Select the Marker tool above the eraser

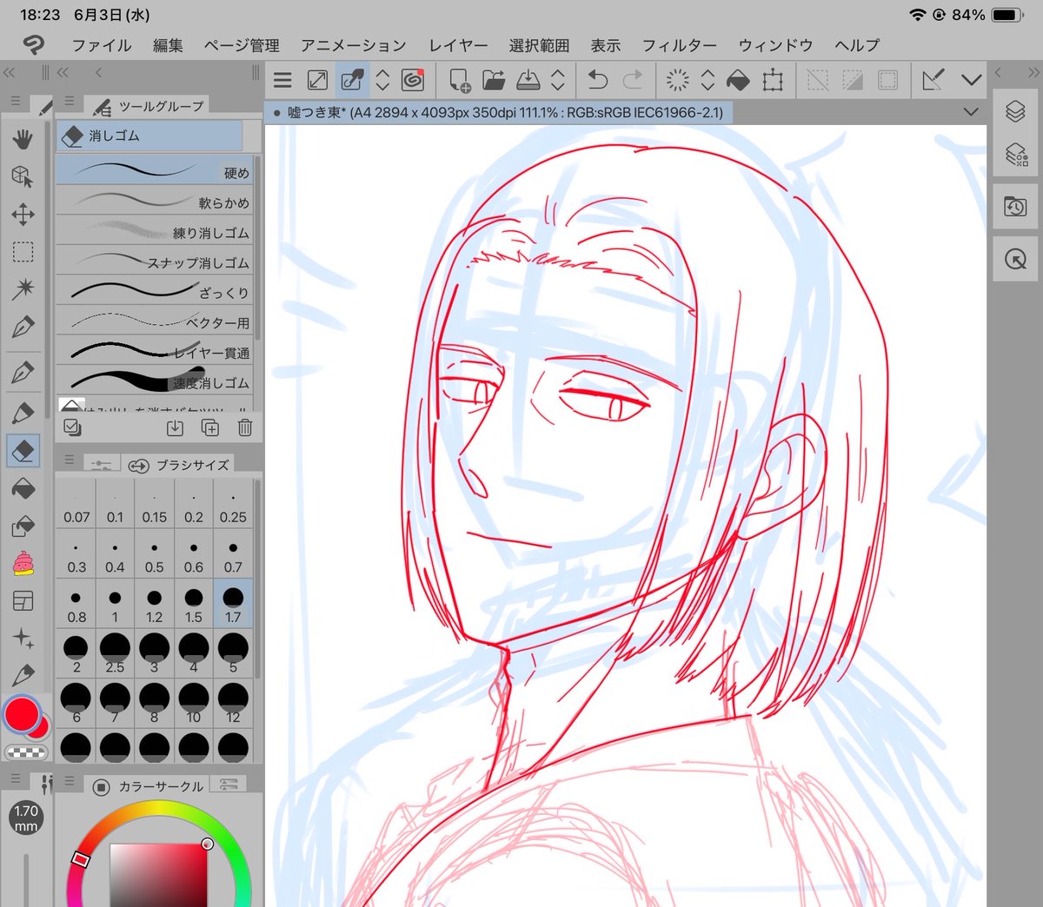coord(23,412)
